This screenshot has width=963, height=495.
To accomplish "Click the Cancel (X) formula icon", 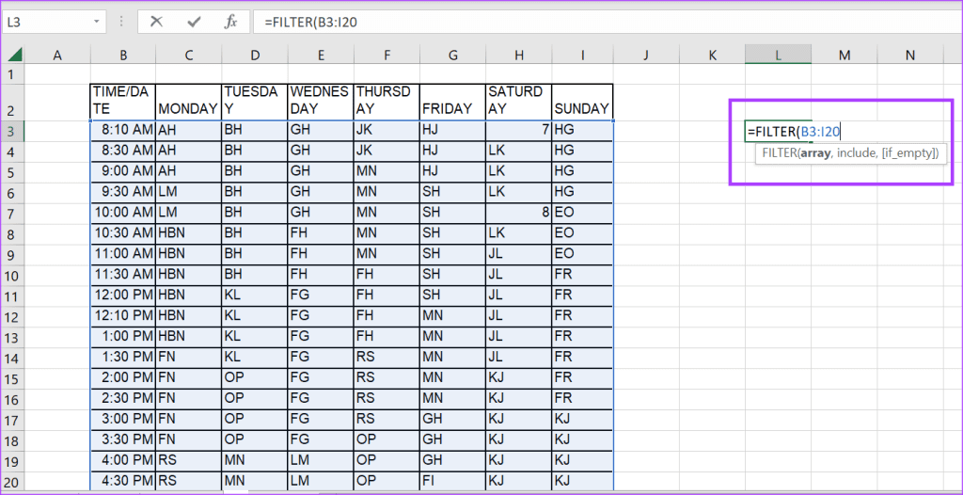I will 156,22.
